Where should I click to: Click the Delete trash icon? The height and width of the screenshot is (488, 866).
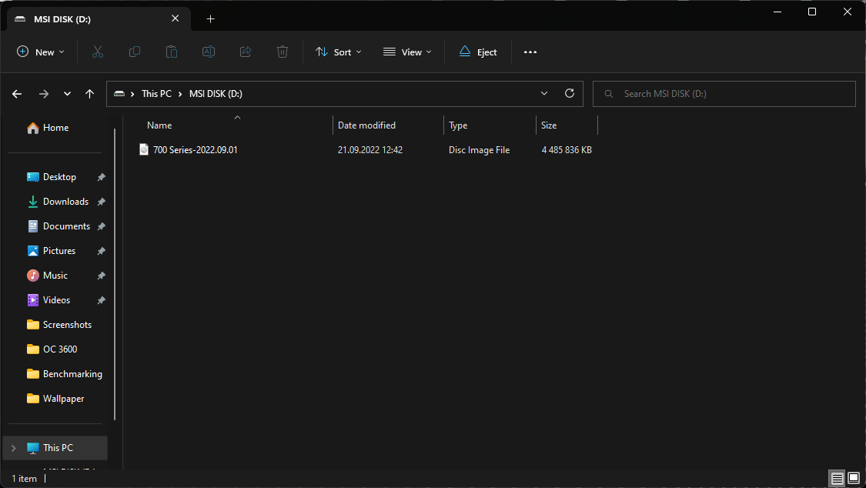click(282, 52)
